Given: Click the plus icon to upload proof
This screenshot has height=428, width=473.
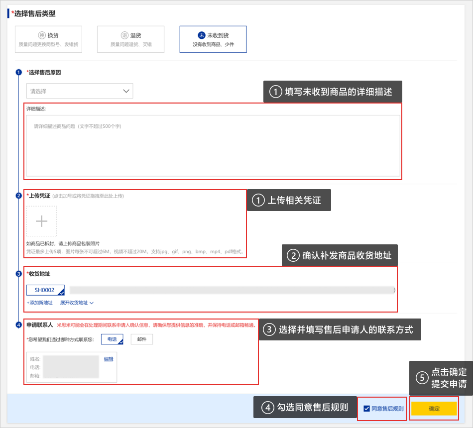Looking at the screenshot, I should click(x=42, y=221).
